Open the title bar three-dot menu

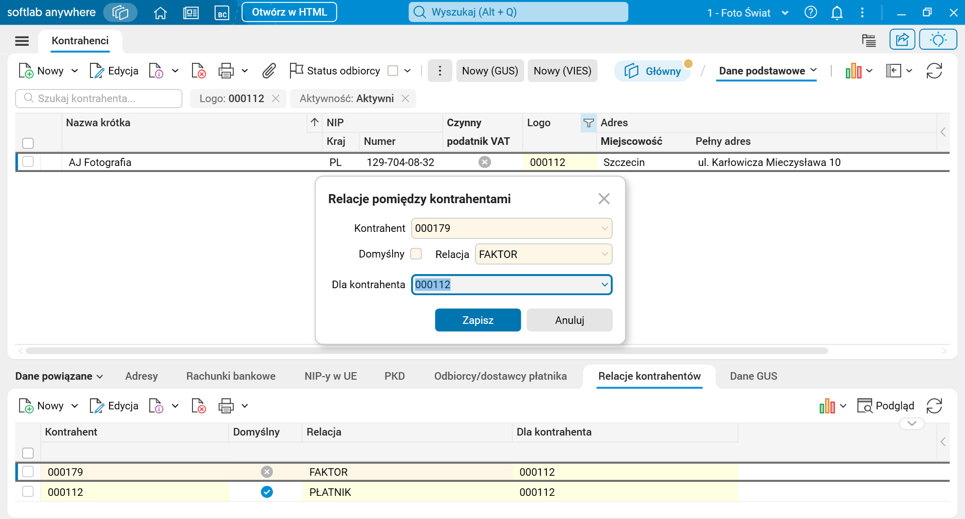pos(862,13)
